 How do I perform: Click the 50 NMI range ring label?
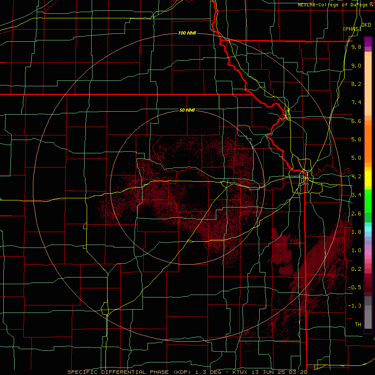pos(187,110)
